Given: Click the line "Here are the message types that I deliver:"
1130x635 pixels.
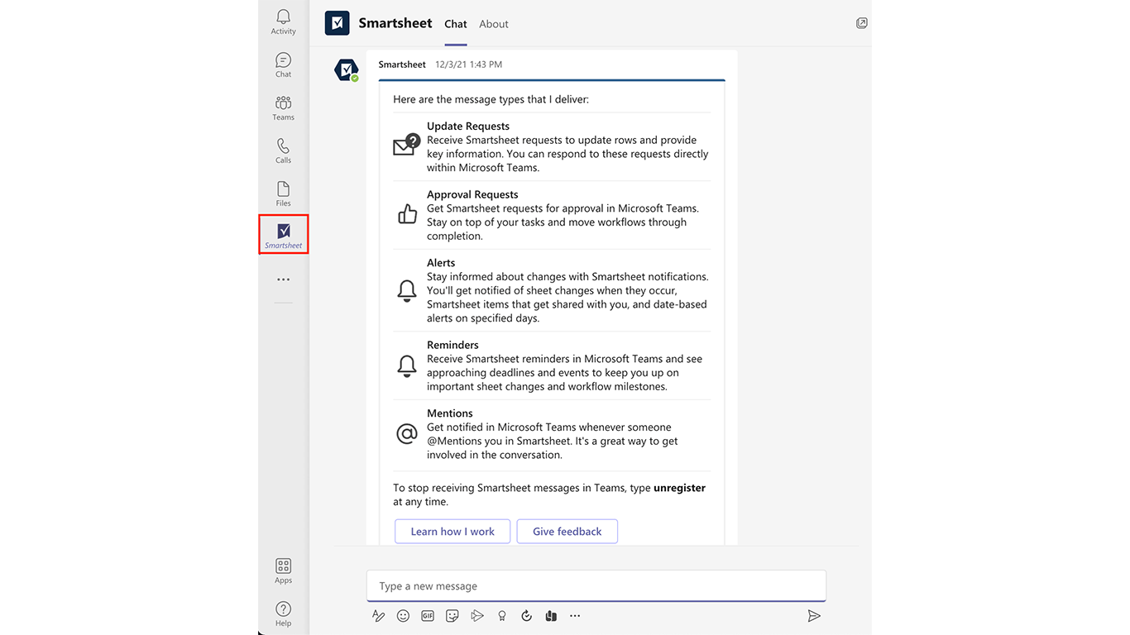Looking at the screenshot, I should coord(491,99).
